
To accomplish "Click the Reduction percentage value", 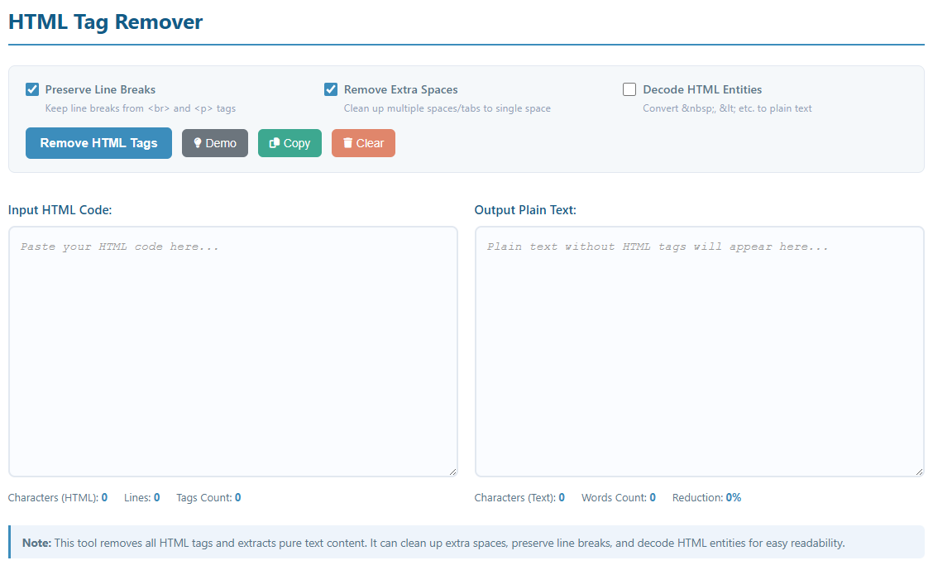I will [x=733, y=497].
